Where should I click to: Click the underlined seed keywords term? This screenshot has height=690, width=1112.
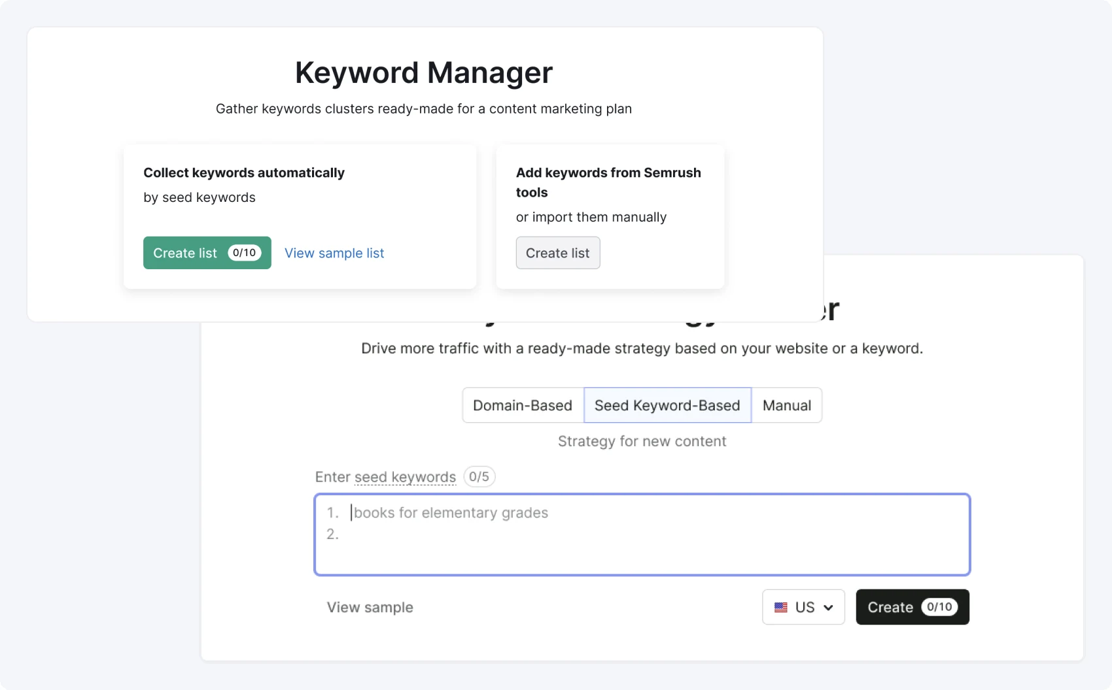tap(405, 477)
